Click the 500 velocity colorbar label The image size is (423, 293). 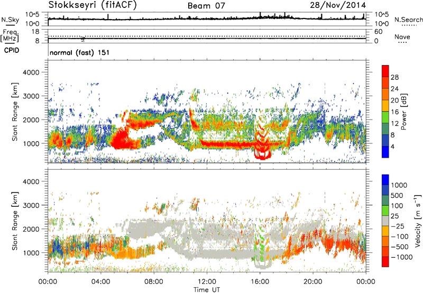(x=397, y=196)
